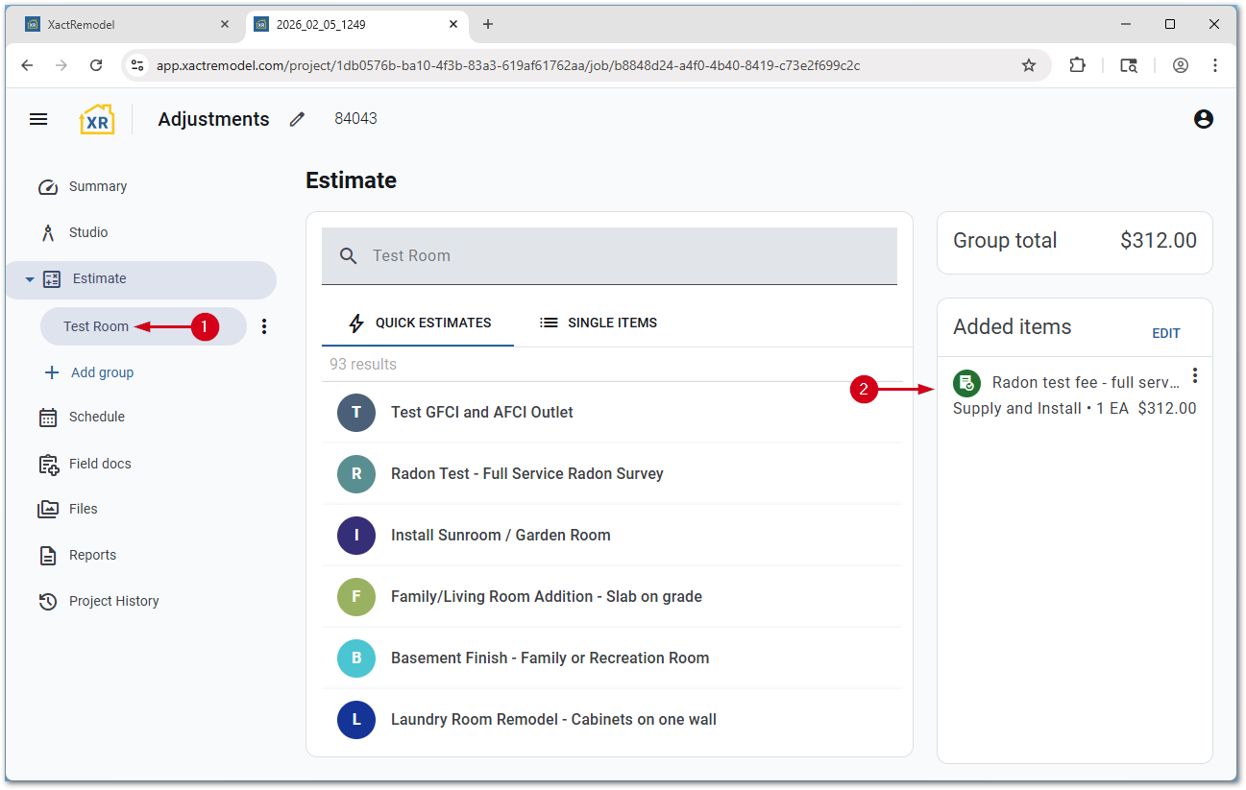Open browser extensions puzzle icon
1246x790 pixels.
pyautogui.click(x=1077, y=65)
